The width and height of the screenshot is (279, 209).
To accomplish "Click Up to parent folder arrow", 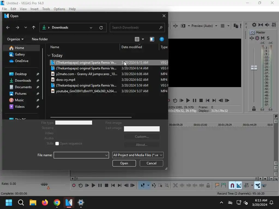I will pyautogui.click(x=34, y=27).
